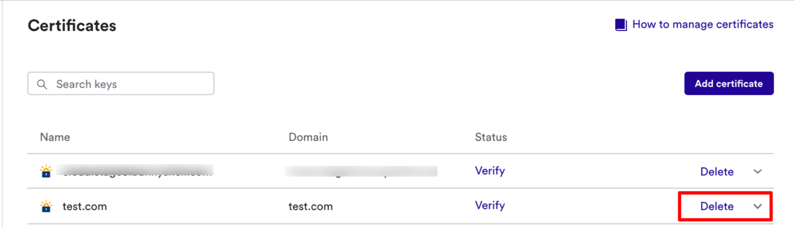
Task: Expand the first certificate row chevron
Action: (758, 172)
